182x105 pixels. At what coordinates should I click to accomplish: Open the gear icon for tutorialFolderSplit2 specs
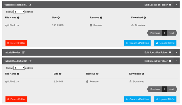pos(170,61)
